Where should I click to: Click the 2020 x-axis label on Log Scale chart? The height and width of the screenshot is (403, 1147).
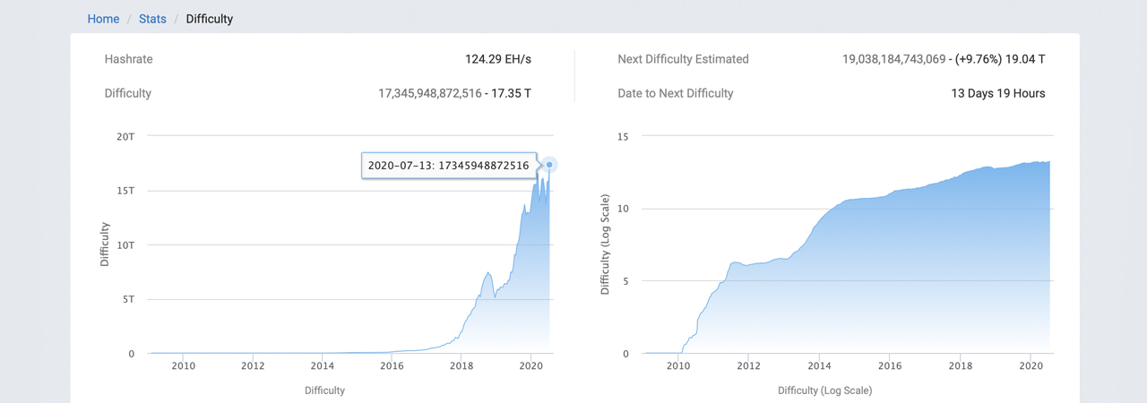point(1031,365)
